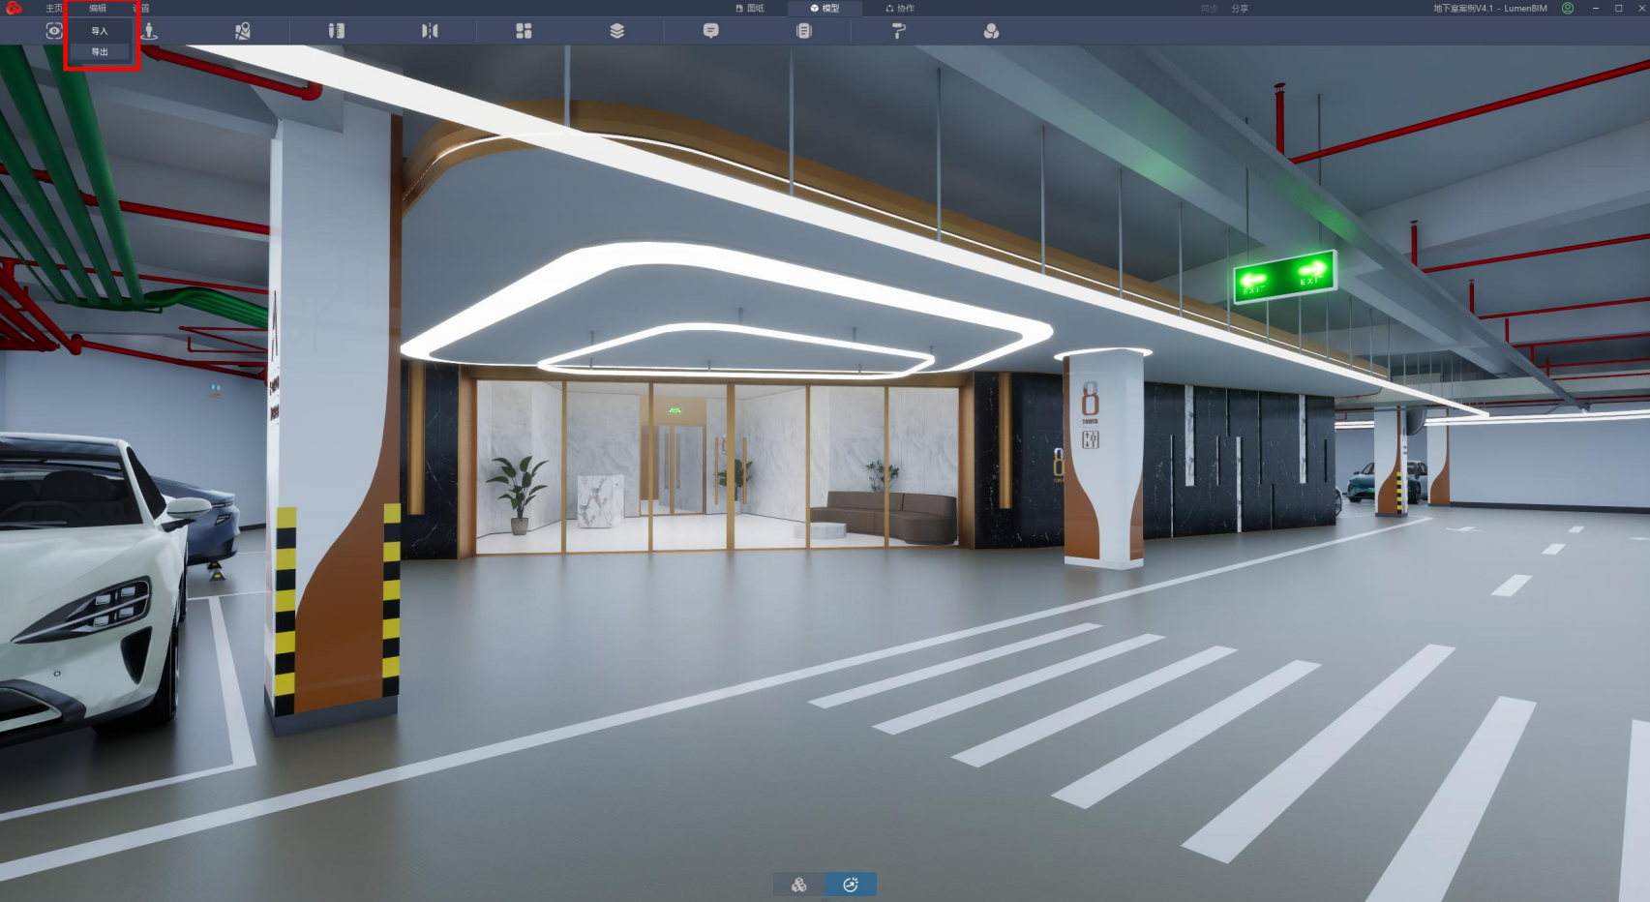Image resolution: width=1650 pixels, height=902 pixels.
Task: Toggle the eye view icon in toolbar
Action: [x=54, y=31]
